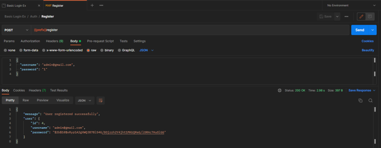Choose the GraphQL body type
Viewport: 381px width, 148px height.
127,50
